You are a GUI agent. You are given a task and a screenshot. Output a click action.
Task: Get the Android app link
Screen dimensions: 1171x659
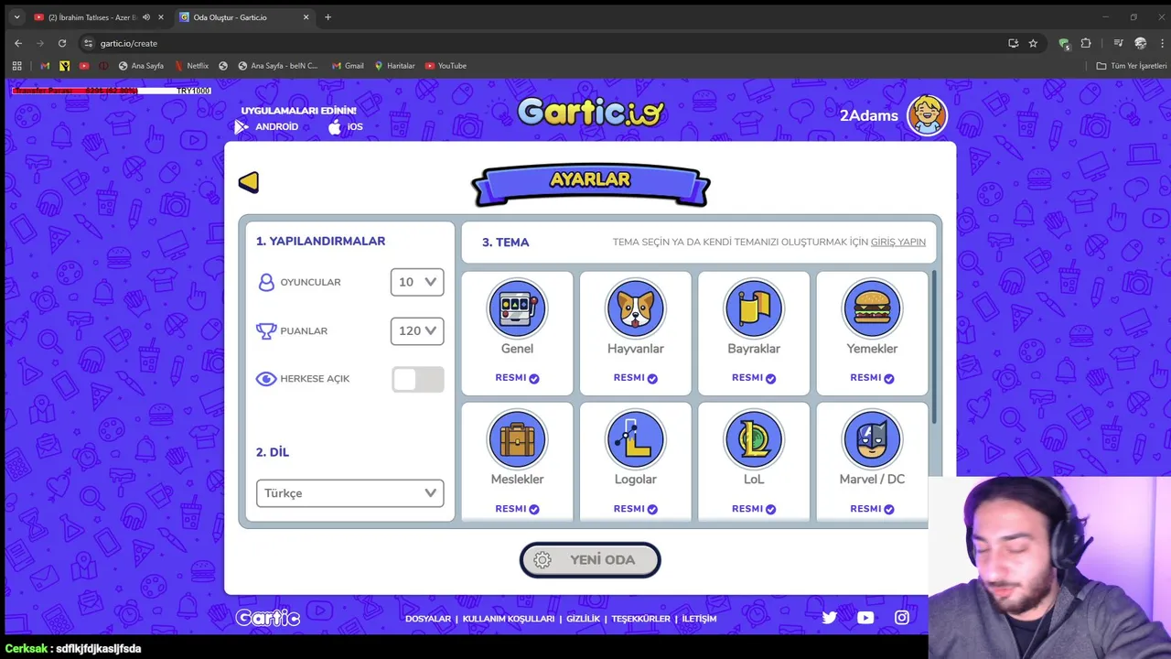pyautogui.click(x=266, y=127)
